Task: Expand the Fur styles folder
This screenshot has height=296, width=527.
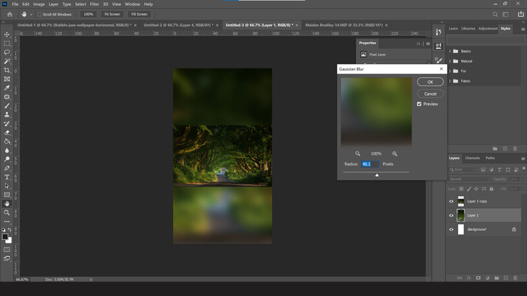Action: (x=450, y=71)
